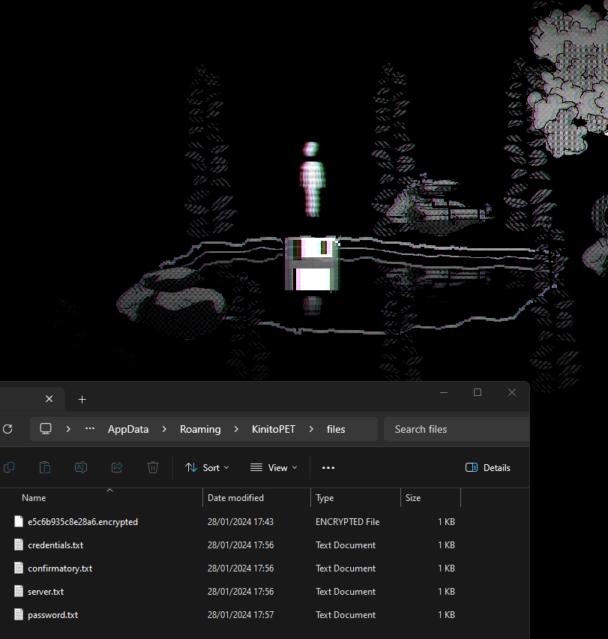Click the Copy icon in toolbar
The width and height of the screenshot is (608, 639).
(9, 467)
